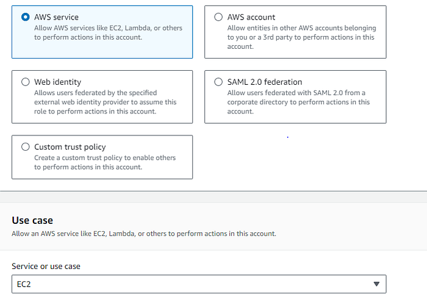
Task: Click the AWS account card description about 3rd party
Action: pos(301,37)
